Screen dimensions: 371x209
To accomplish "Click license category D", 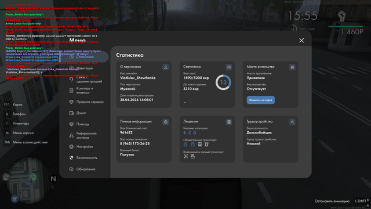I will tap(195, 133).
